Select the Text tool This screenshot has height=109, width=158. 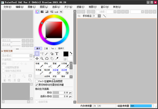(x=57, y=54)
